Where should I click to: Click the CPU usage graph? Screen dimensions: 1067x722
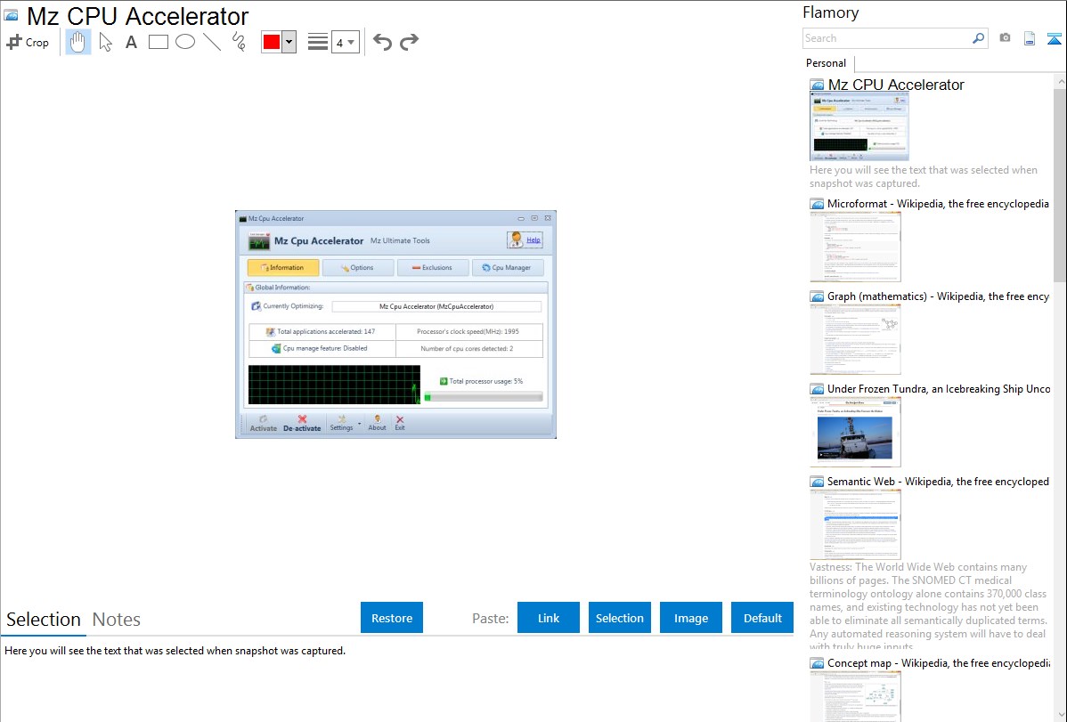(334, 385)
